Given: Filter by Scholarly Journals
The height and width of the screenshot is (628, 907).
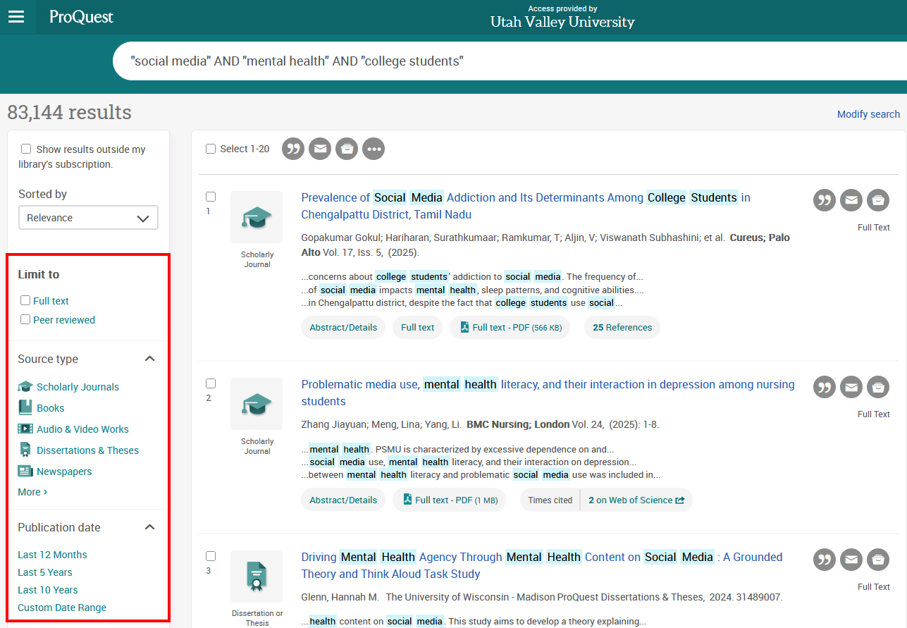Looking at the screenshot, I should pyautogui.click(x=78, y=387).
